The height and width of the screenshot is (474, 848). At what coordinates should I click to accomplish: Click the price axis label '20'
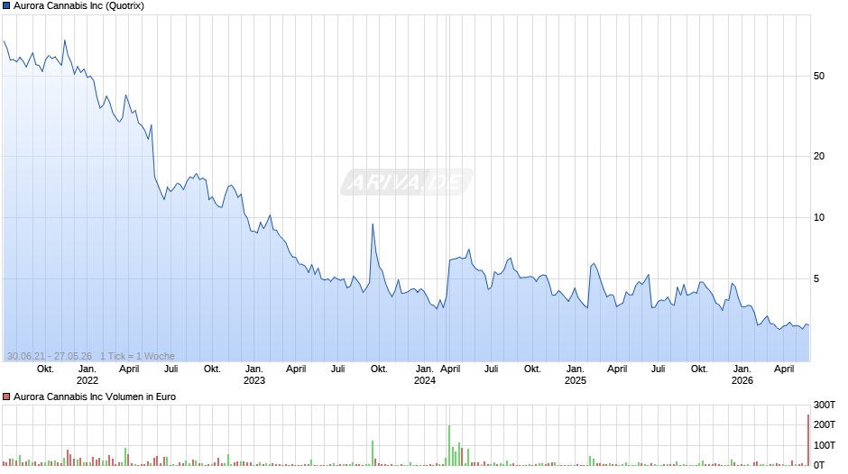tap(819, 156)
